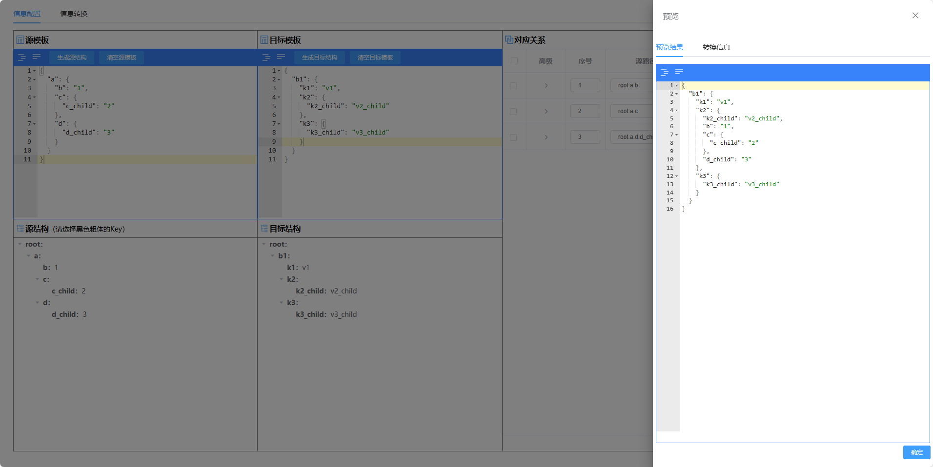933x467 pixels.
Task: Collapse the k3 node in 目标结构 tree
Action: tap(282, 303)
